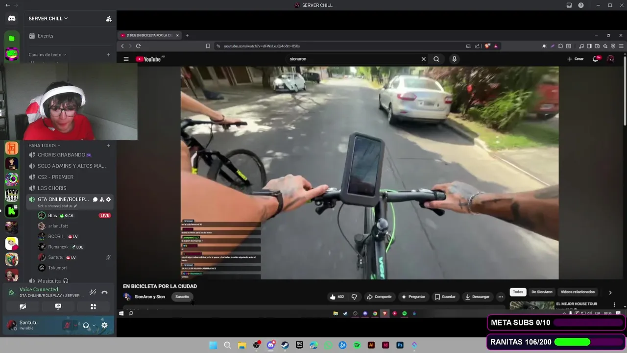Image resolution: width=627 pixels, height=353 pixels.
Task: Open Discord help icon
Action: [581, 5]
